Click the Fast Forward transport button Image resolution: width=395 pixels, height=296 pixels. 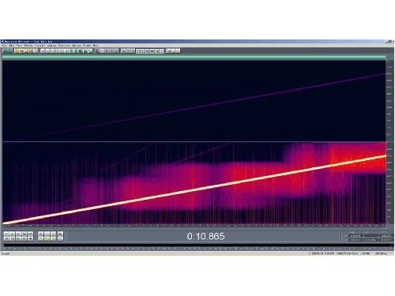(18, 238)
